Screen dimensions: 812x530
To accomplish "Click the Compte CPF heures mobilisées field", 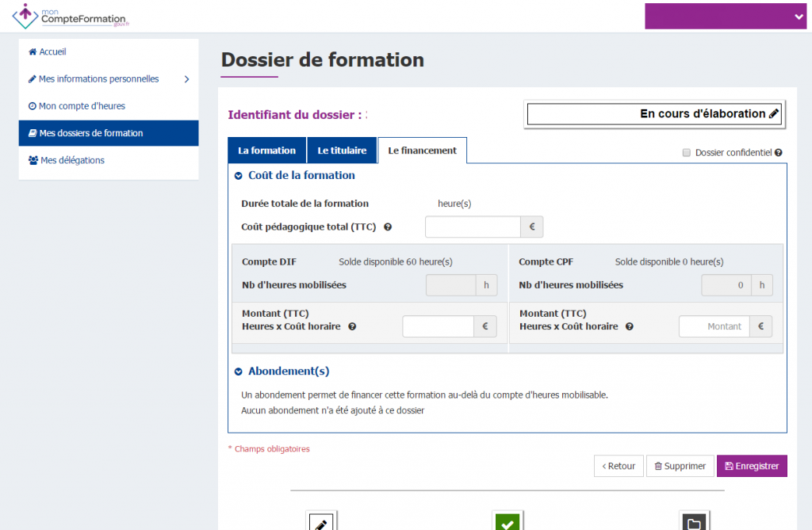I will (726, 285).
